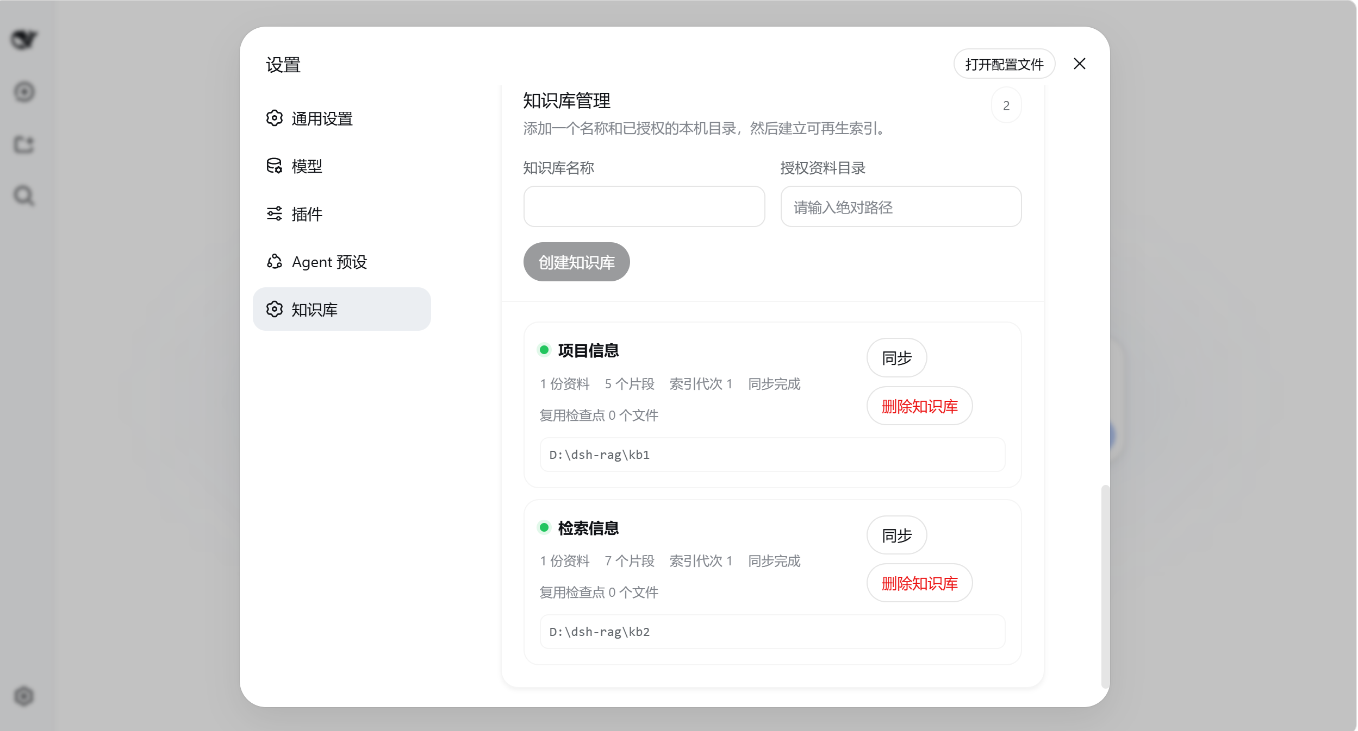Select the 知识库 tab

(342, 309)
